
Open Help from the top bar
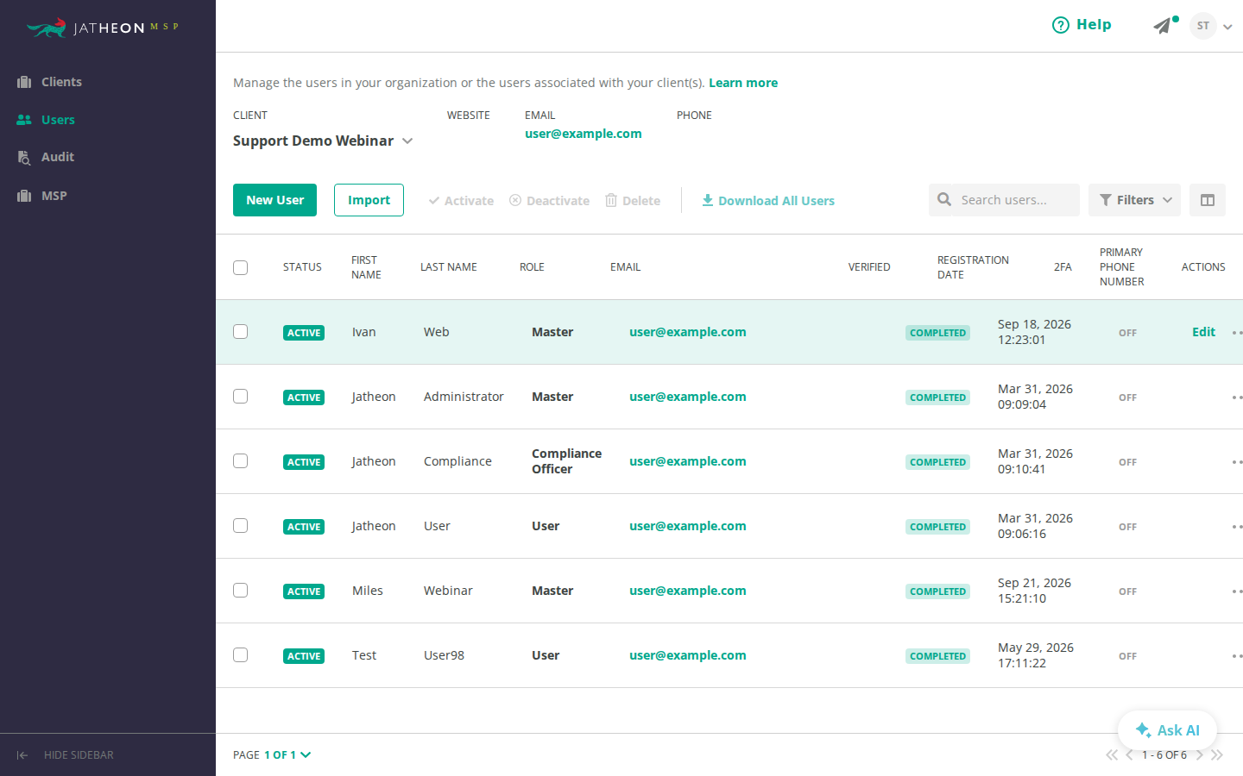(1082, 25)
